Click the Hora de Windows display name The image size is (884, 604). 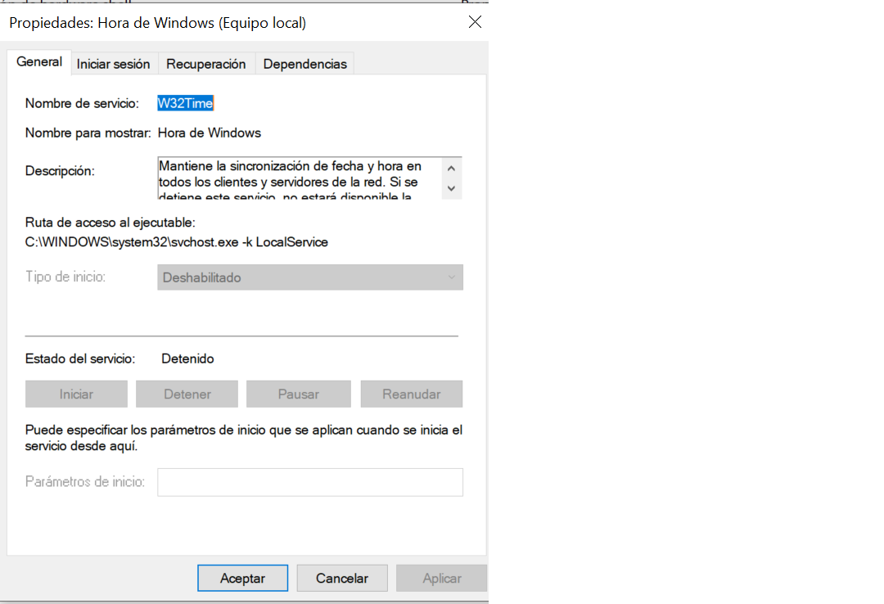click(x=210, y=133)
